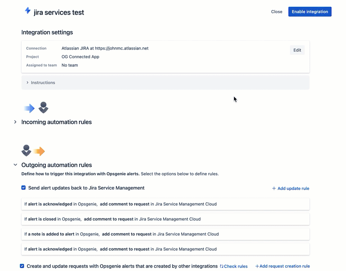Image resolution: width=346 pixels, height=271 pixels.
Task: Click the refresh icon next to Check rules
Action: point(221,266)
